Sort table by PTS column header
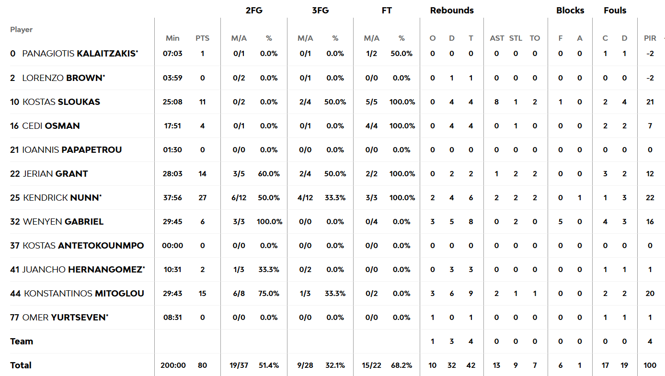This screenshot has height=376, width=665. [202, 38]
